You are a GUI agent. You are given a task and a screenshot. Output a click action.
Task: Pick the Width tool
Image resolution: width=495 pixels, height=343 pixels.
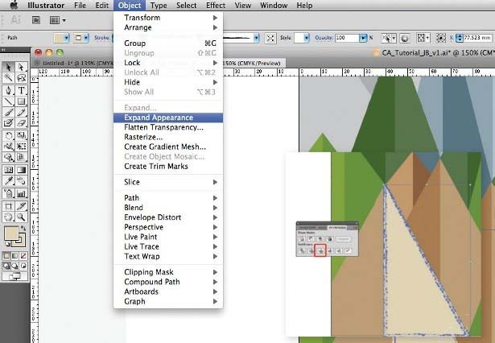(9, 147)
